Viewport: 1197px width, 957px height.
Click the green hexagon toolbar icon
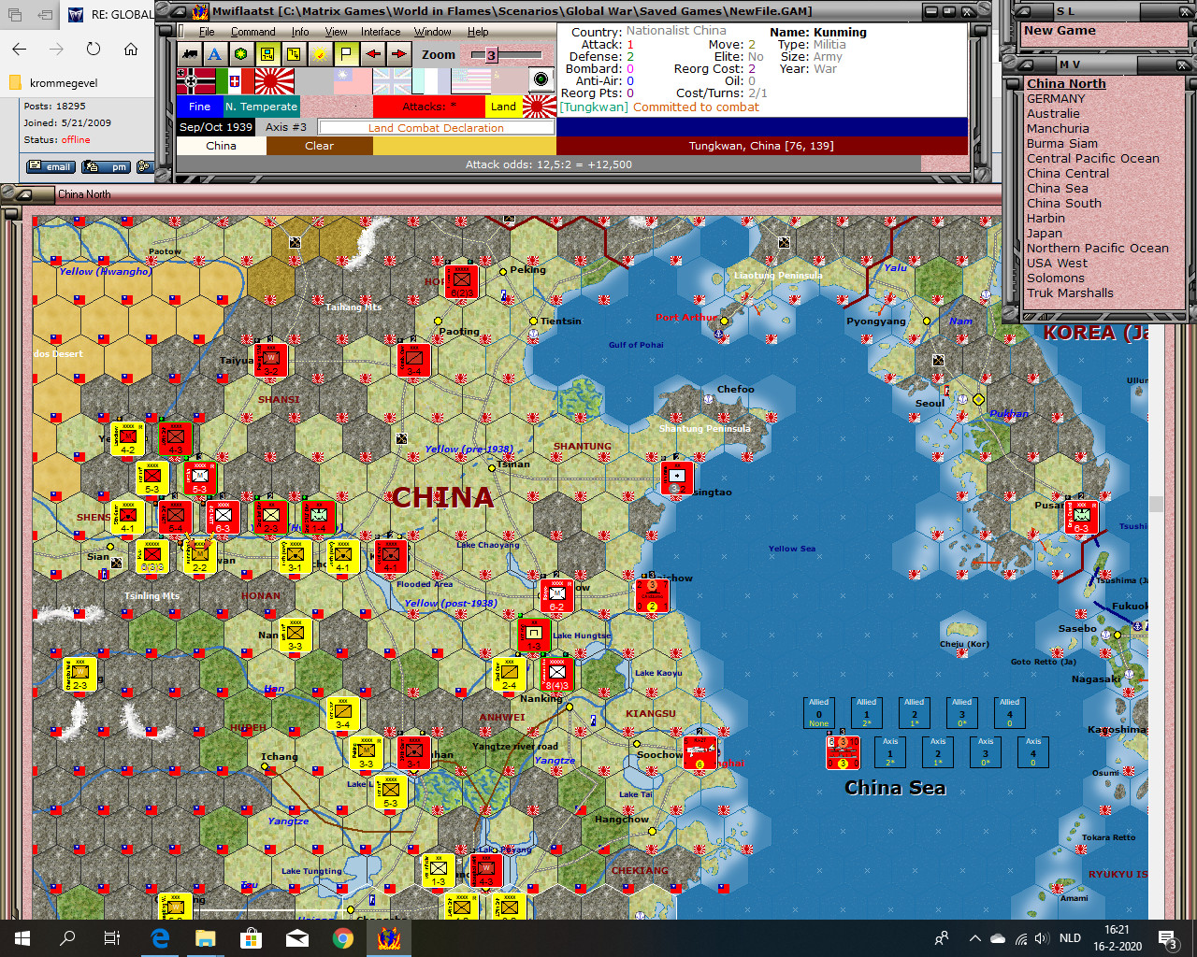(241, 54)
